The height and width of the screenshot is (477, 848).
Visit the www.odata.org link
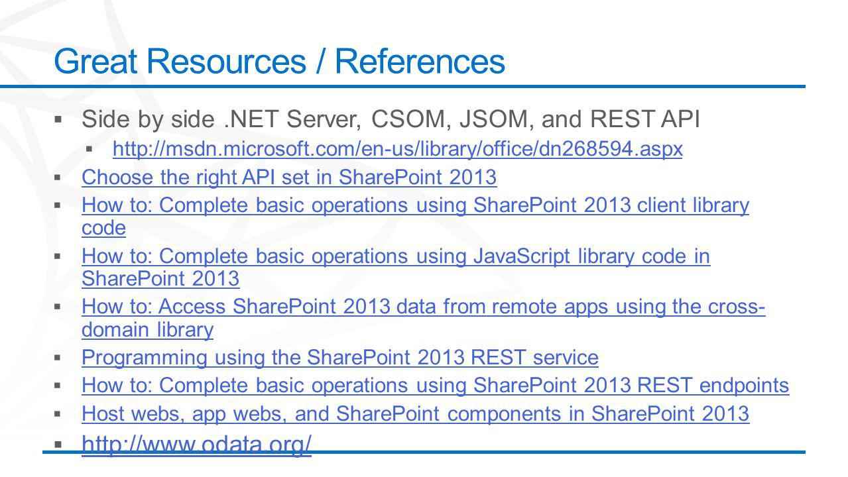tap(197, 444)
